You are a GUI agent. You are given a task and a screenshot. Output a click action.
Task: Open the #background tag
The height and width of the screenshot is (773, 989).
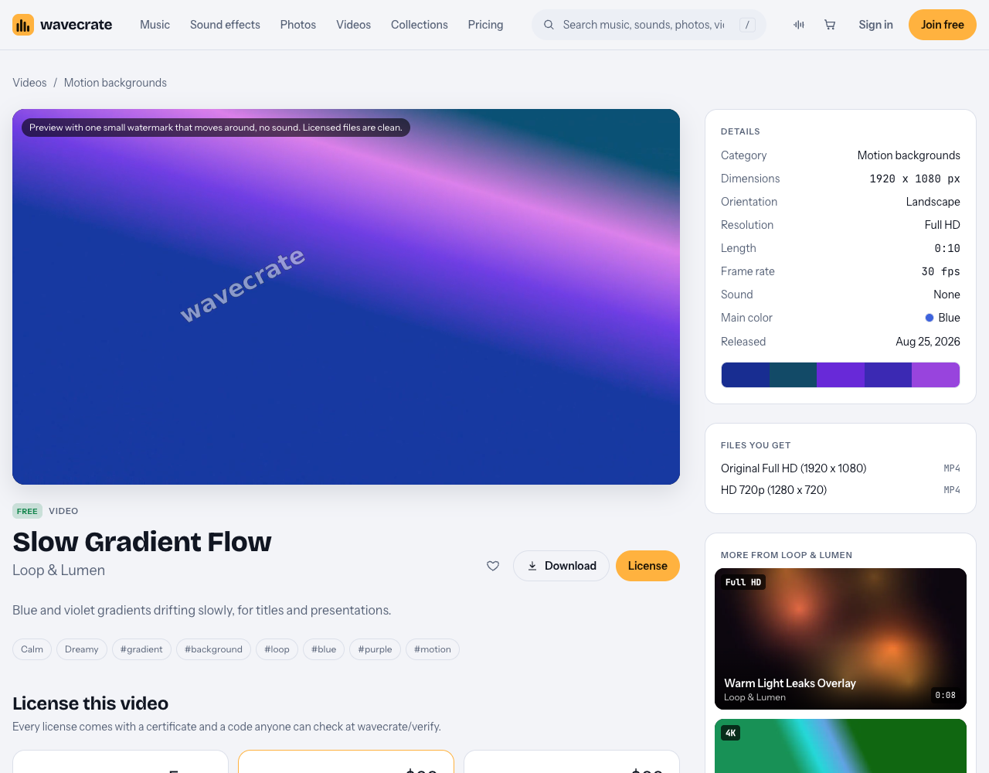click(213, 649)
